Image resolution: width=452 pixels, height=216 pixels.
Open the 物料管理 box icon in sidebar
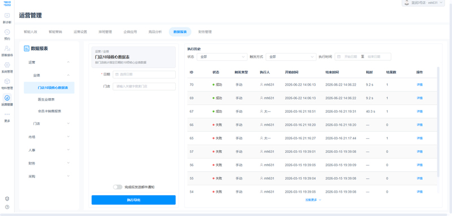7,81
